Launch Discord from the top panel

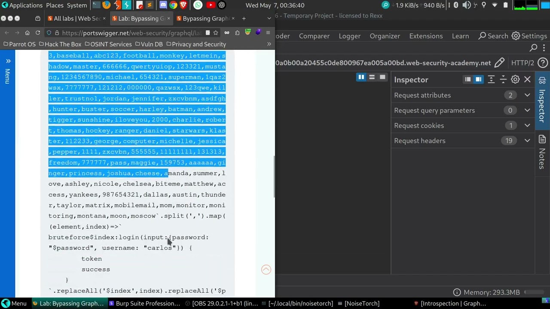[163, 5]
